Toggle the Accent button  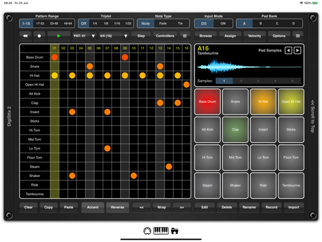click(93, 208)
